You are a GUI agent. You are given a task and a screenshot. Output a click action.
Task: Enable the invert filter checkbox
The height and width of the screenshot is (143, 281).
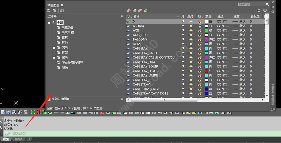pyautogui.click(x=49, y=99)
